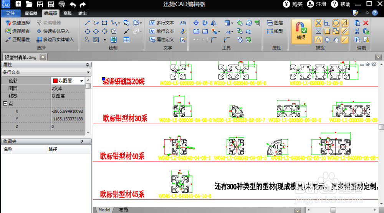Activate the Mirror tool
Screen dimensions: 384x213
click(x=214, y=23)
